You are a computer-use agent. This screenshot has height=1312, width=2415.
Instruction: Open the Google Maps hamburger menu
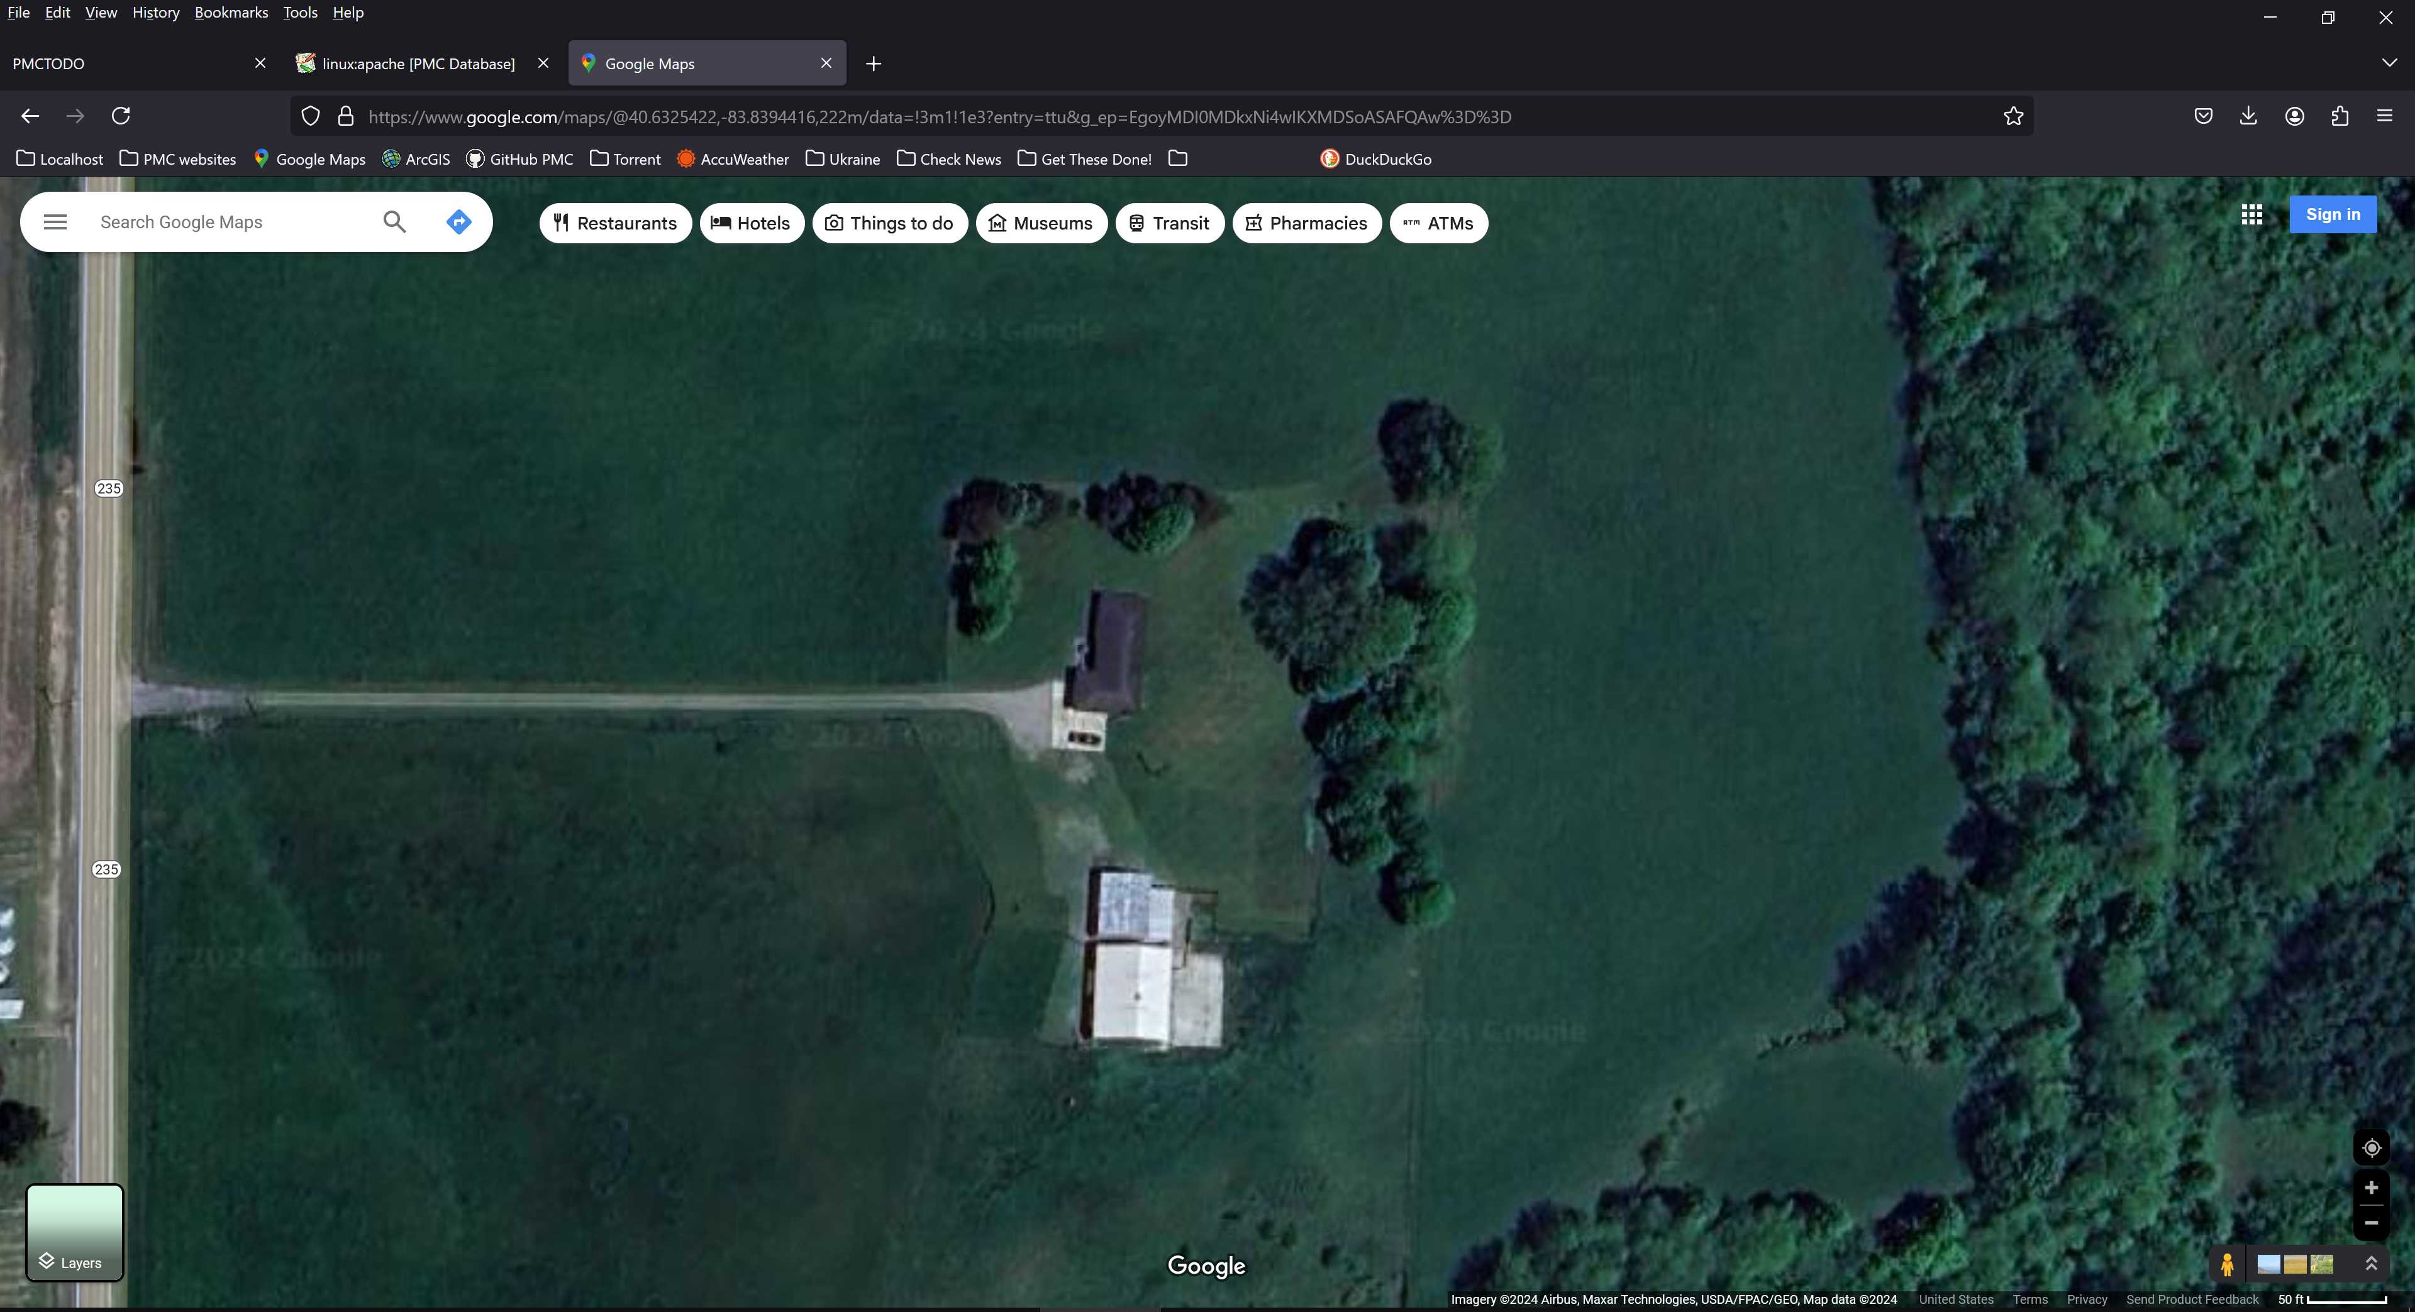[x=55, y=222]
